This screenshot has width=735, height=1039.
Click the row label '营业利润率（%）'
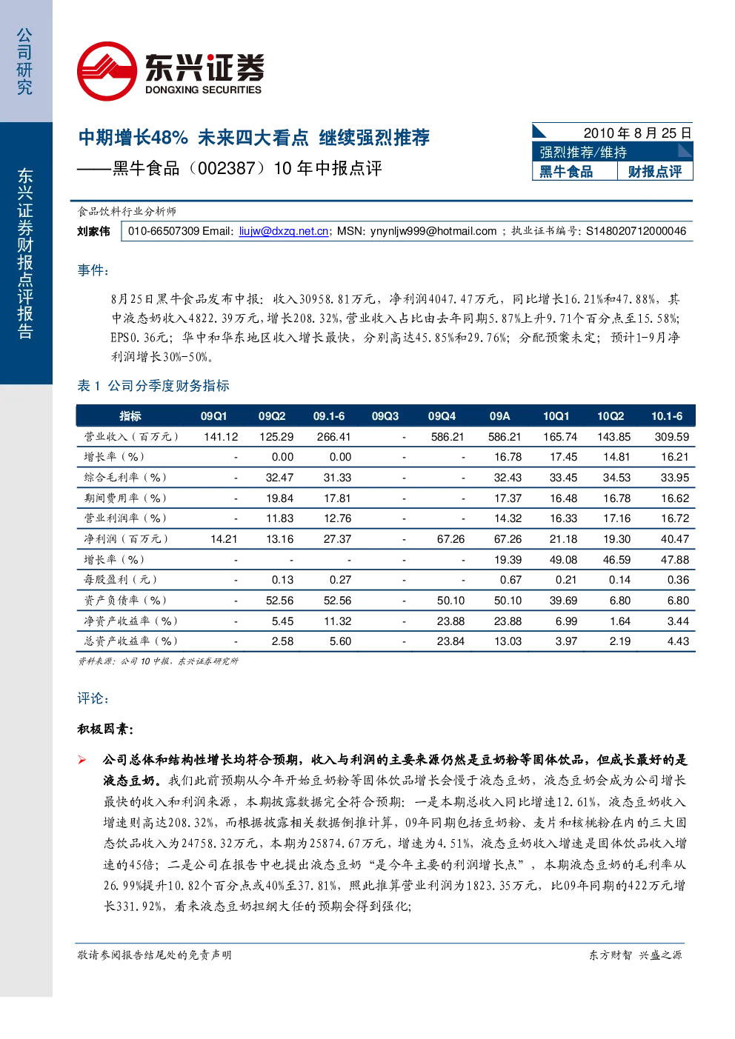point(125,518)
